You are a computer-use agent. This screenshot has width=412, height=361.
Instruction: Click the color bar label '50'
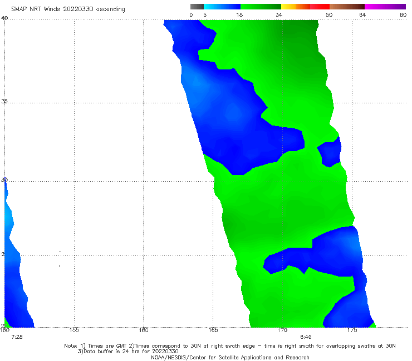329,14
